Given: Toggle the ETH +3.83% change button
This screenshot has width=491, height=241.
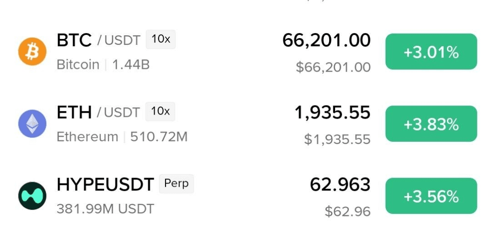Looking at the screenshot, I should coord(431,124).
